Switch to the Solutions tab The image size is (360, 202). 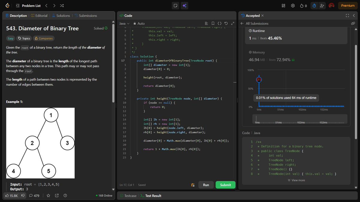pos(61,16)
